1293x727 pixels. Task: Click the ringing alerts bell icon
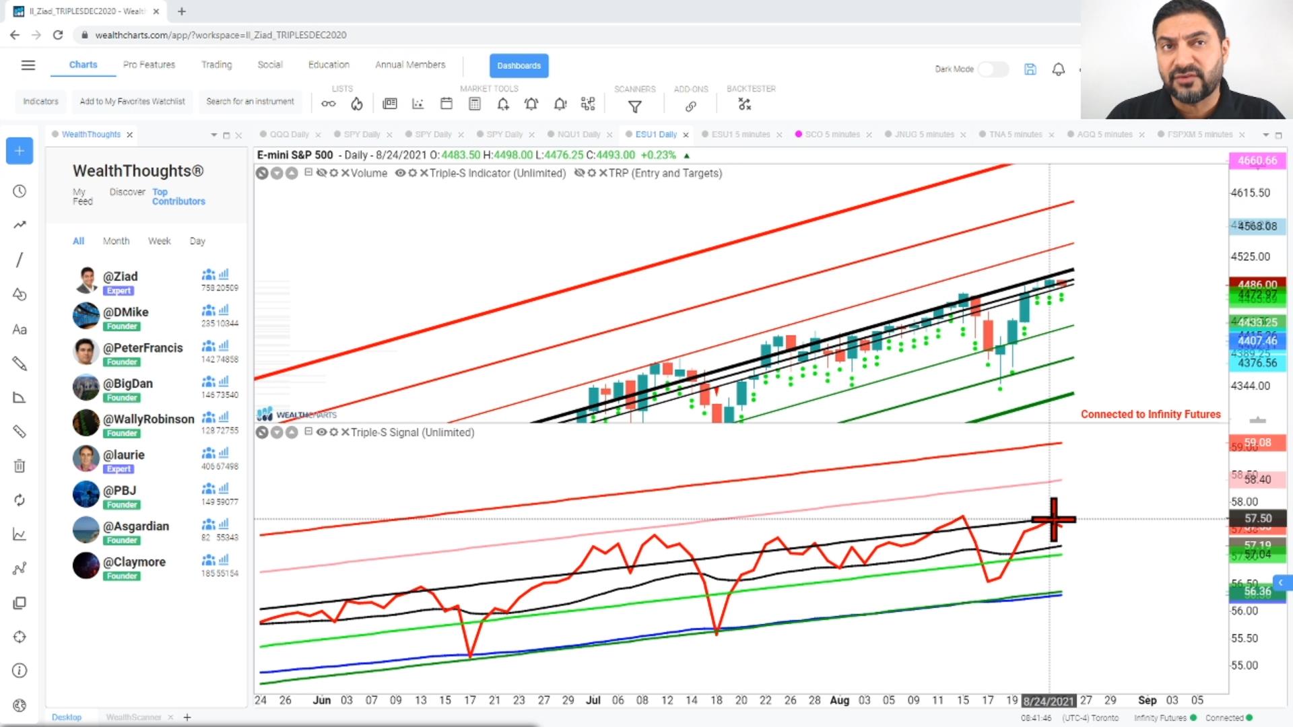pos(531,104)
